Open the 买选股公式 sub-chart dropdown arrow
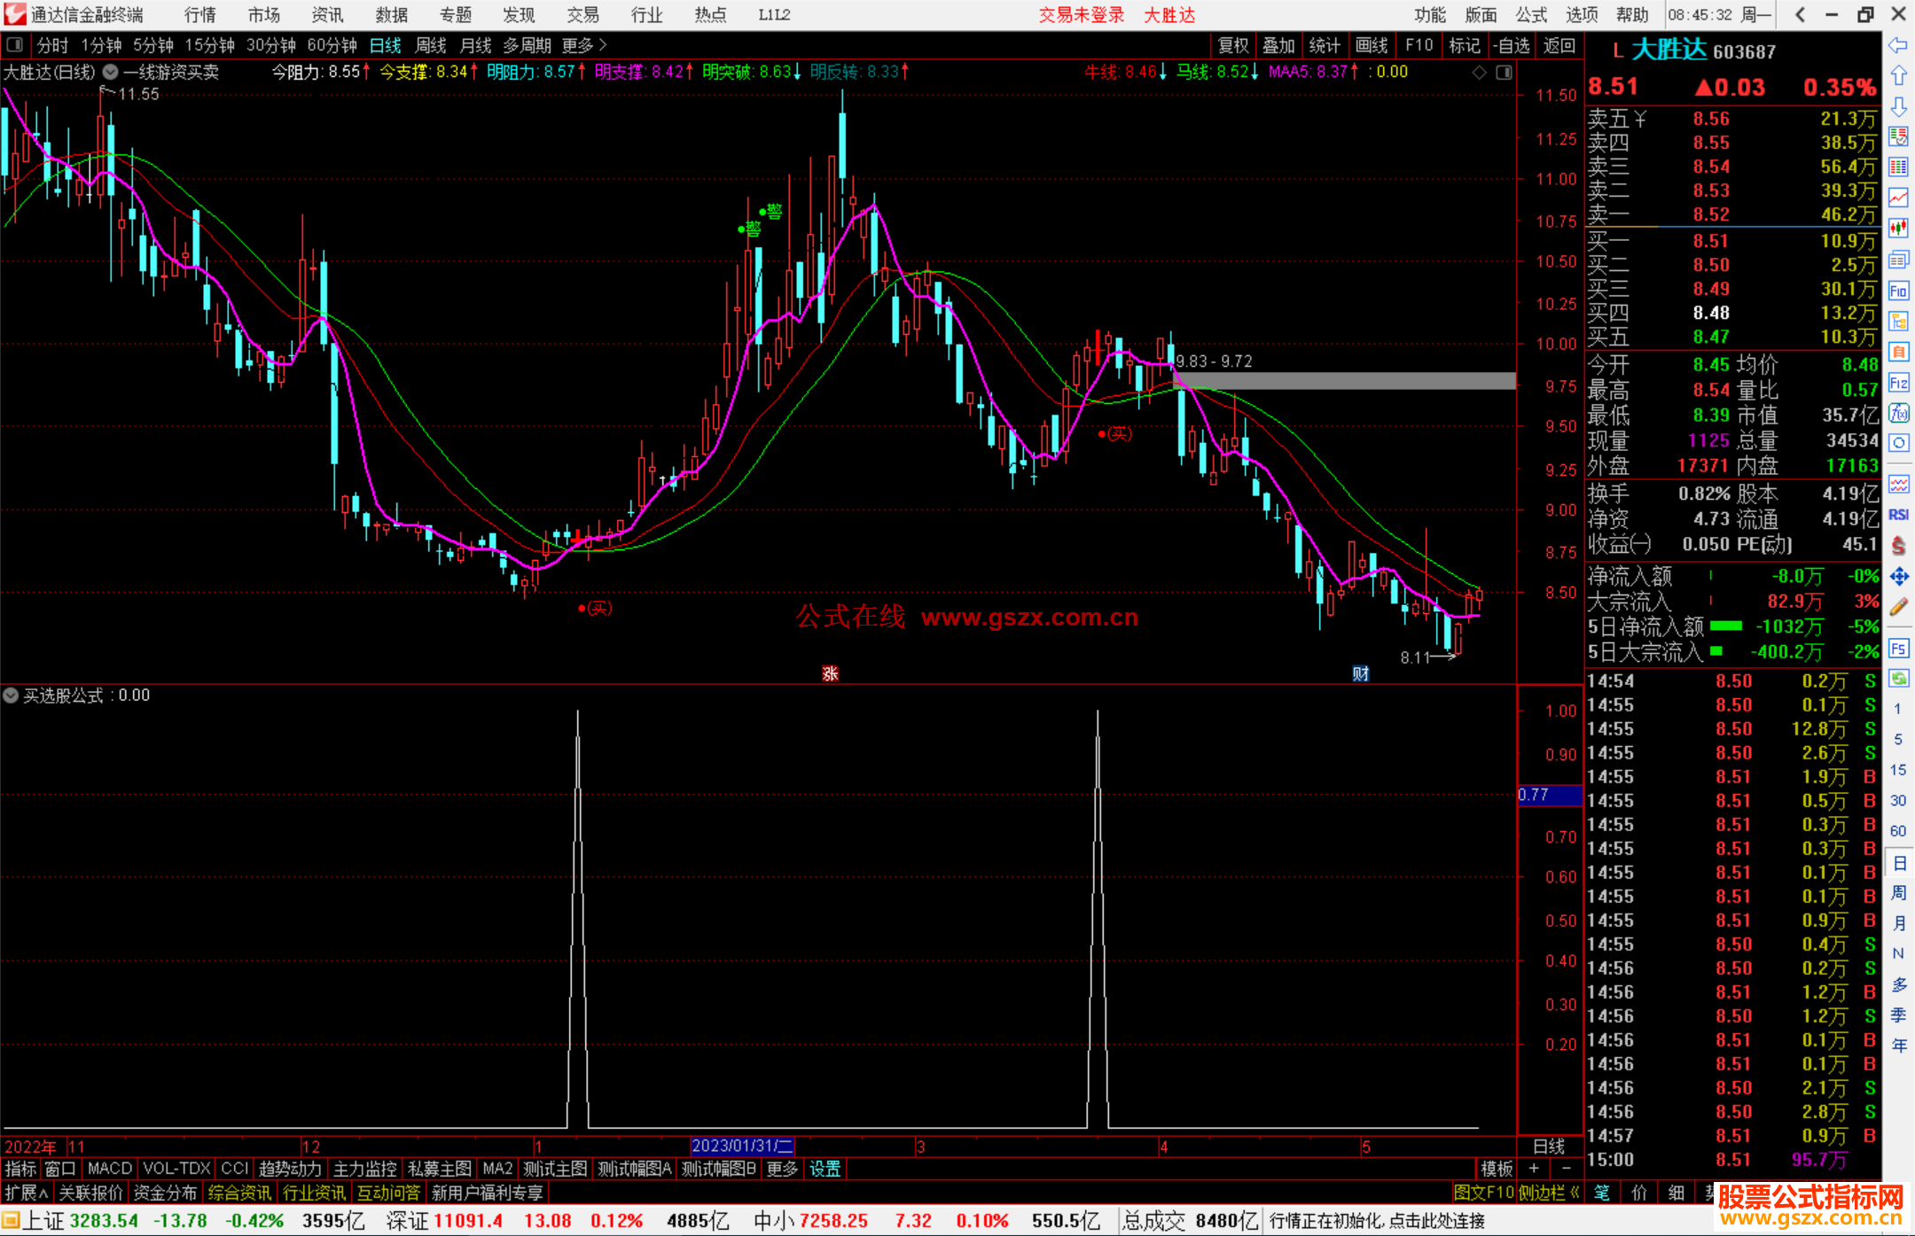 (11, 696)
